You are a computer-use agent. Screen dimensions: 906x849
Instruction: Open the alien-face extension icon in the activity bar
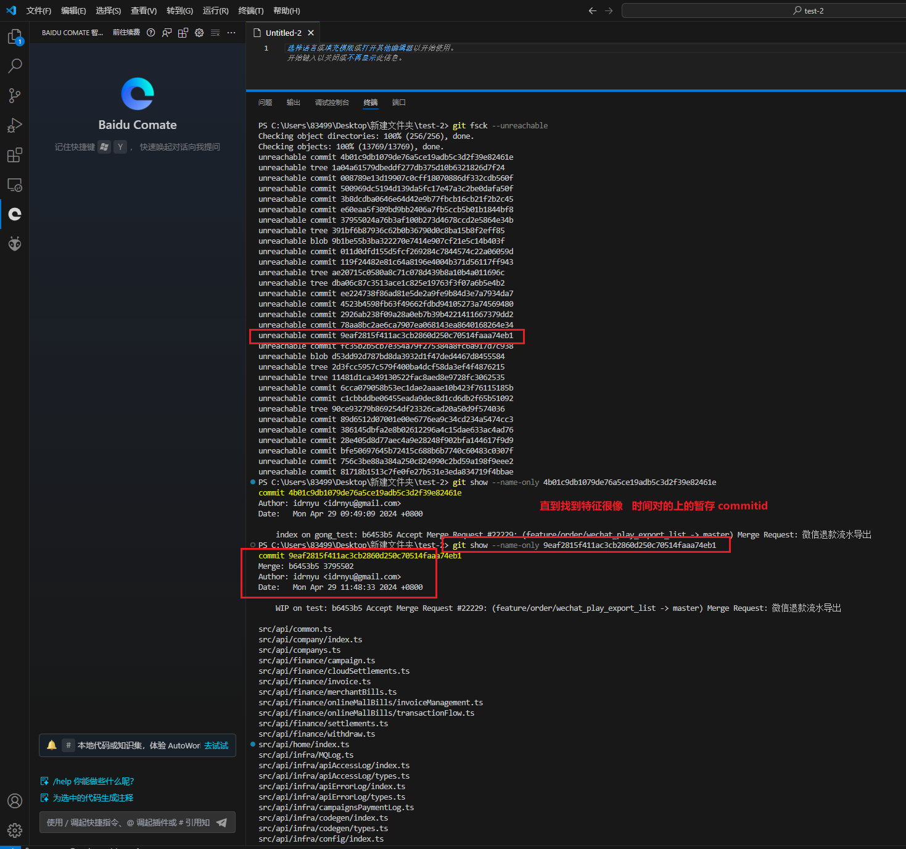(x=15, y=244)
